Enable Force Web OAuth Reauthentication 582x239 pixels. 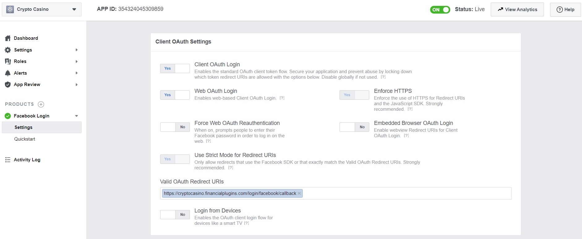tap(175, 127)
